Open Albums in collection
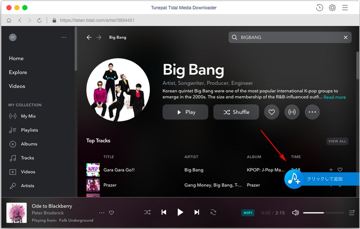 point(23,144)
